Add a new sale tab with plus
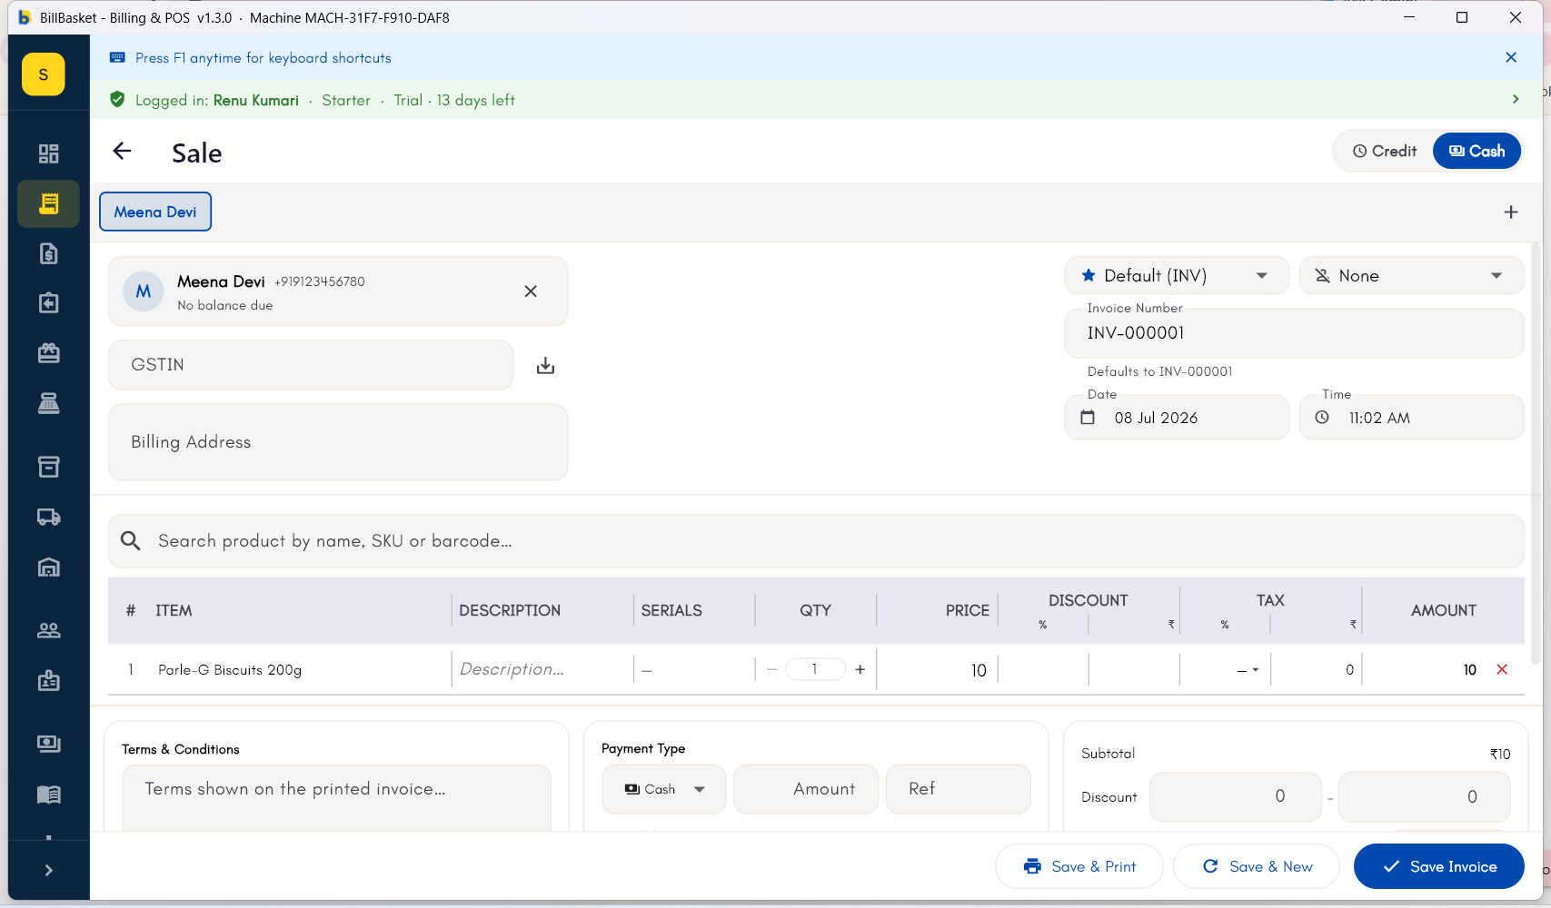This screenshot has width=1551, height=908. pos(1511,212)
